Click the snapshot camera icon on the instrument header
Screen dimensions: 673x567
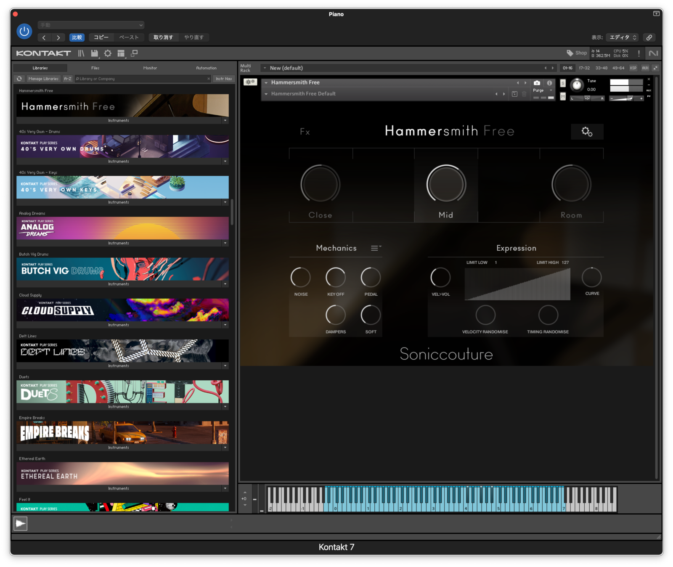(537, 83)
